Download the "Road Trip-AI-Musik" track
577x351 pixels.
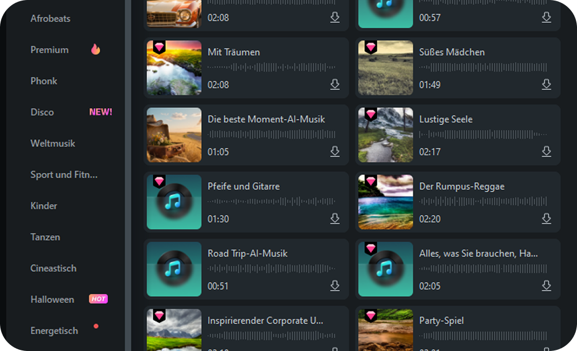point(334,286)
